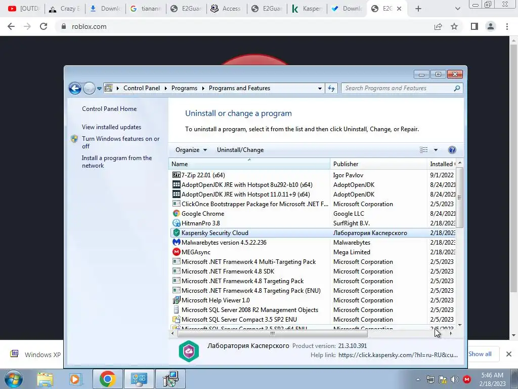The width and height of the screenshot is (518, 389).
Task: Open a new Chrome tab
Action: click(x=418, y=9)
